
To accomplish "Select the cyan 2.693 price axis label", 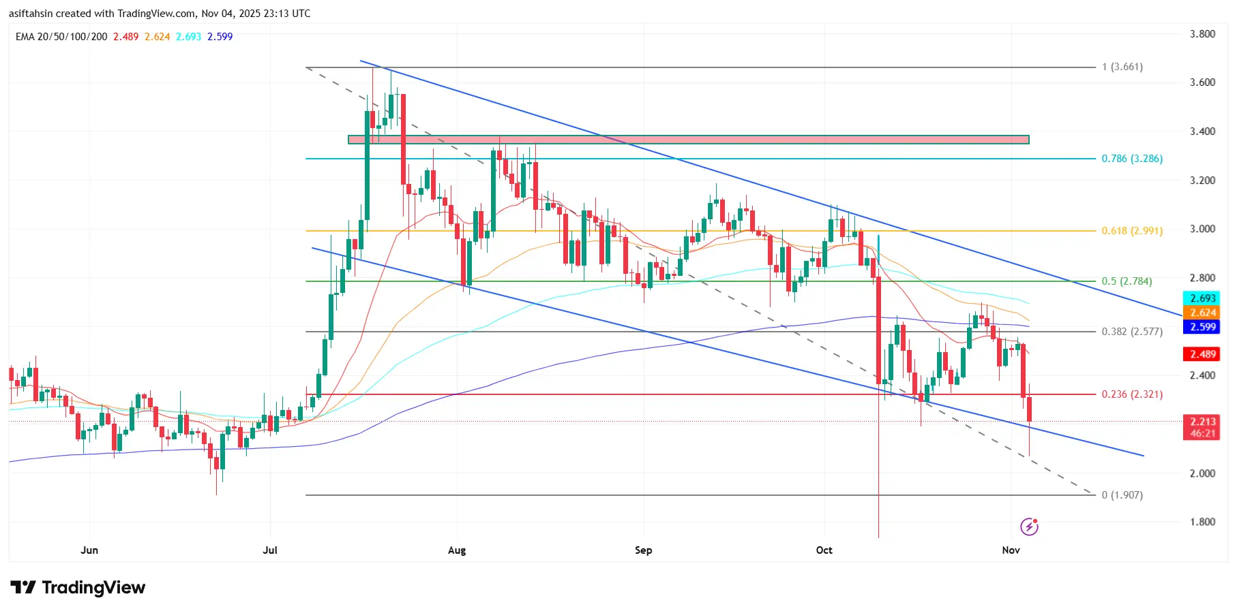I will click(1203, 298).
